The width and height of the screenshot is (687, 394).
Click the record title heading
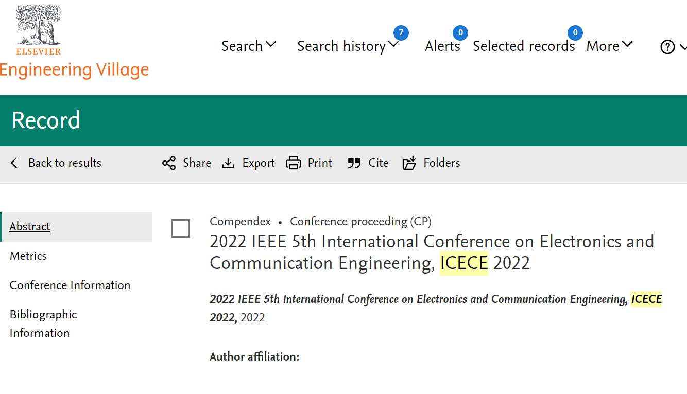coord(432,252)
